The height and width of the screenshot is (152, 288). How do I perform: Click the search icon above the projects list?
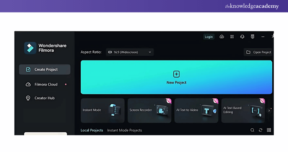252,130
